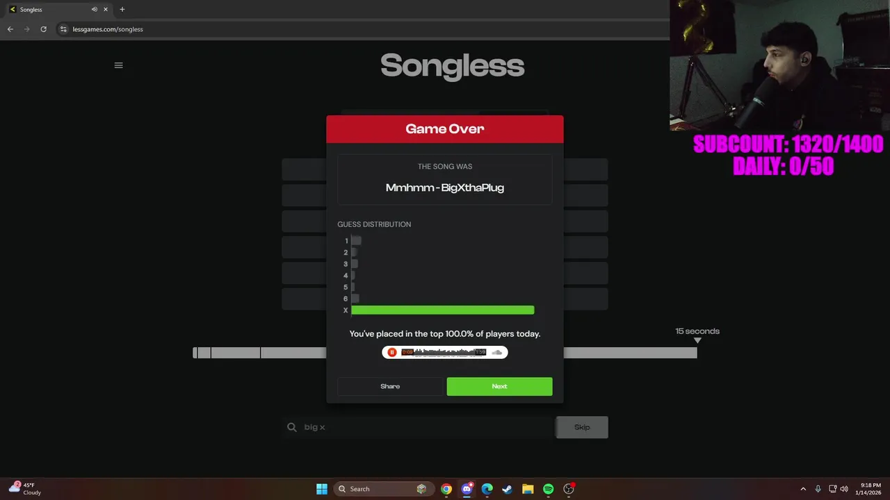Click the GUESS DISTRIBUTION label
Viewport: 890px width, 500px height.
pos(374,224)
